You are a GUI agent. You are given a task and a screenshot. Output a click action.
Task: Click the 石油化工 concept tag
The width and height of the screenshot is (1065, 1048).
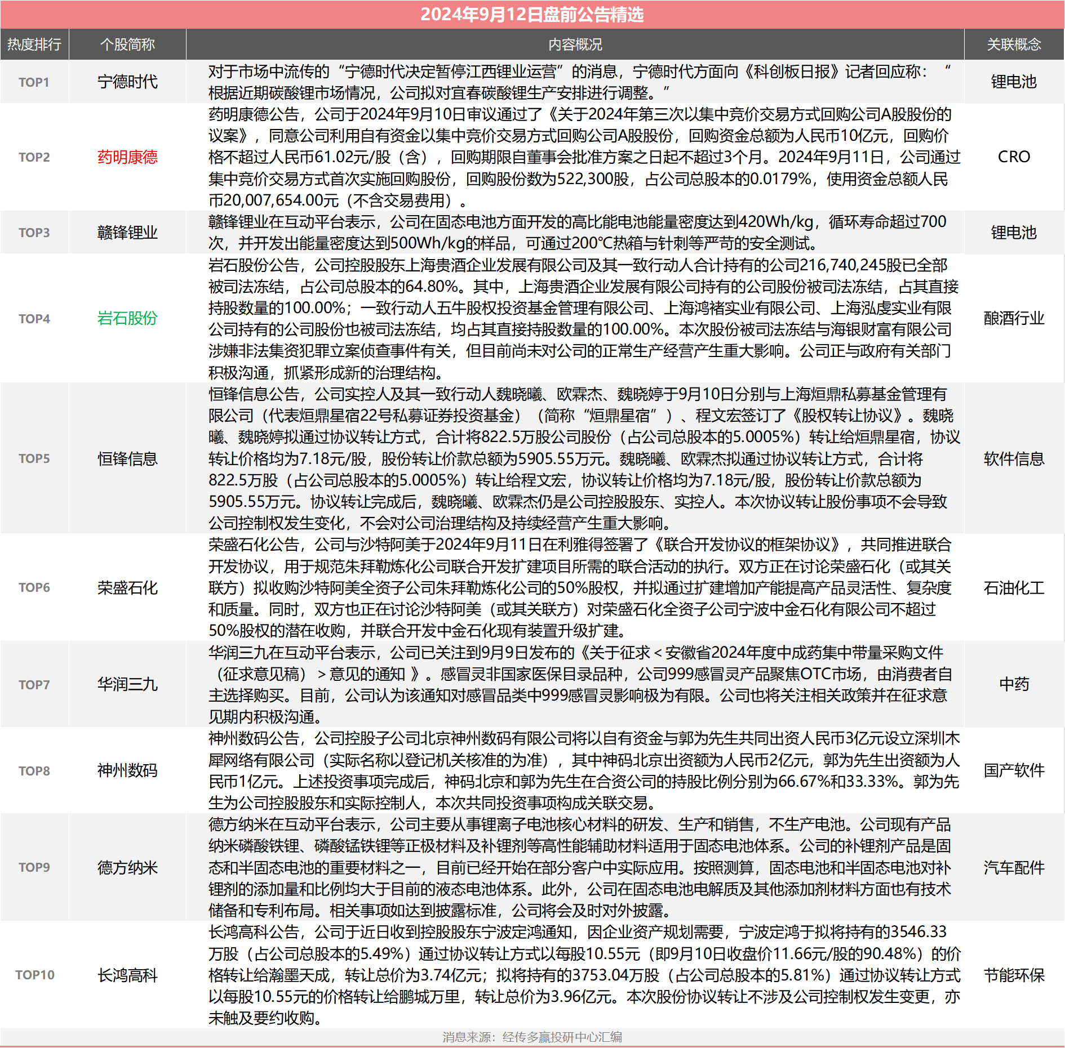pyautogui.click(x=1014, y=588)
